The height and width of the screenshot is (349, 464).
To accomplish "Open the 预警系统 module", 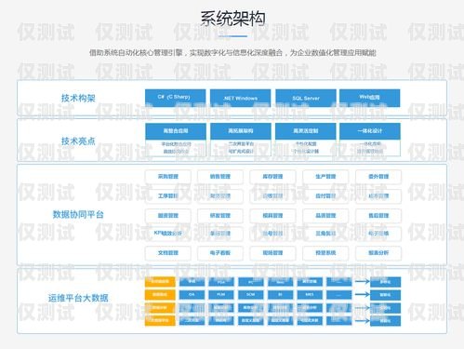I will tap(325, 253).
